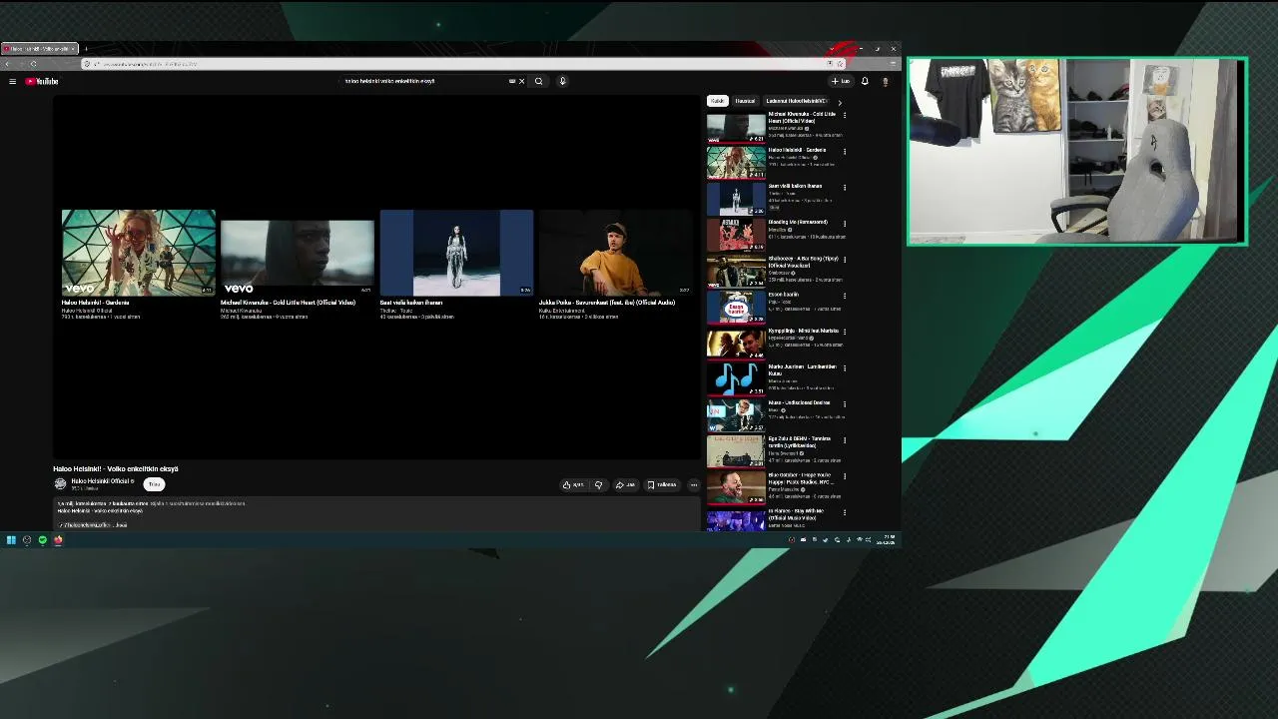
Task: Select the Haloo Helsinki browser tab
Action: pos(39,49)
